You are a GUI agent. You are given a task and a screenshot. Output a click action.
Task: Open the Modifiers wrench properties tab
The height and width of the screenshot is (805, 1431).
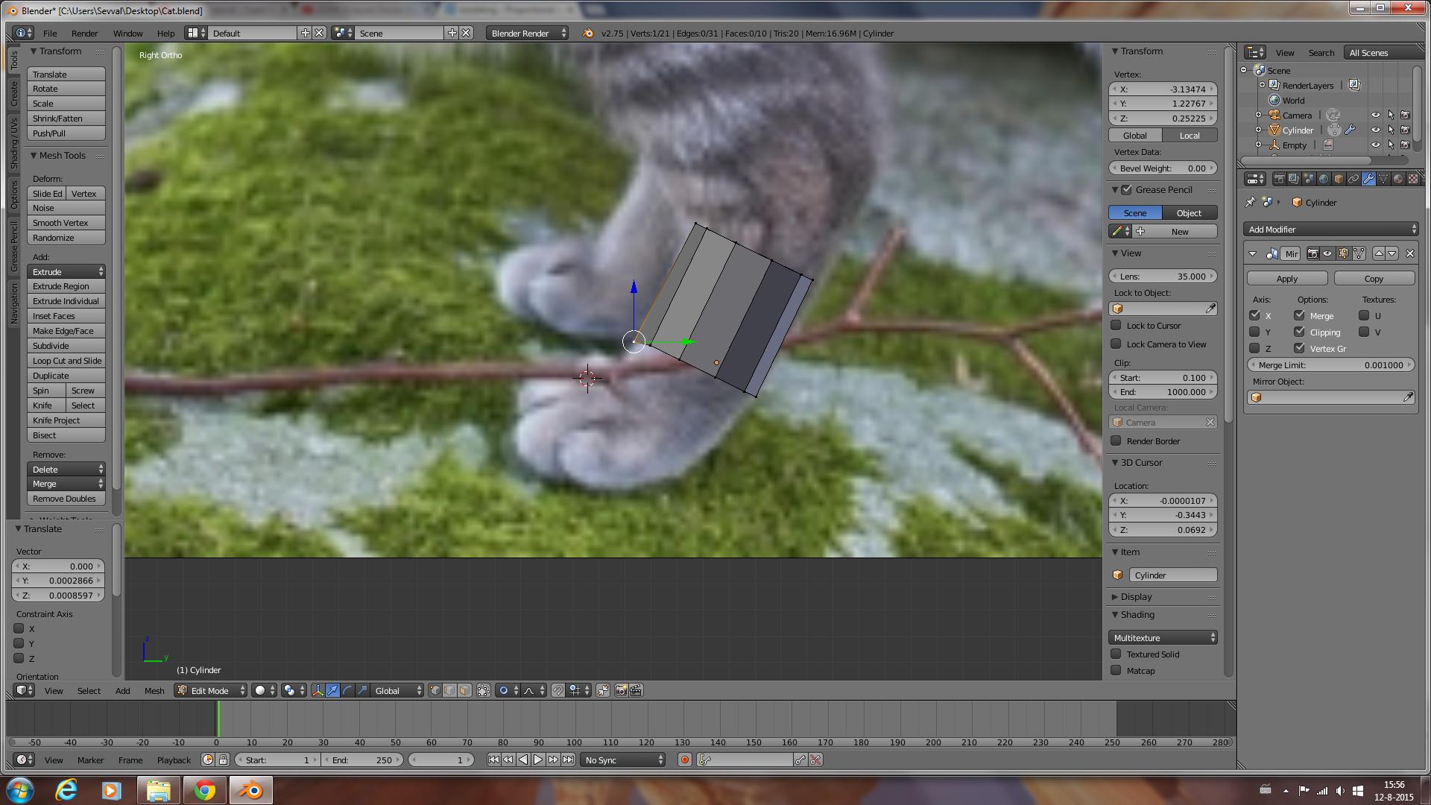tap(1368, 179)
